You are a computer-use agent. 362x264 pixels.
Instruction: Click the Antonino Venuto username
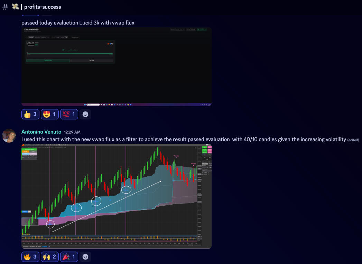pyautogui.click(x=41, y=132)
